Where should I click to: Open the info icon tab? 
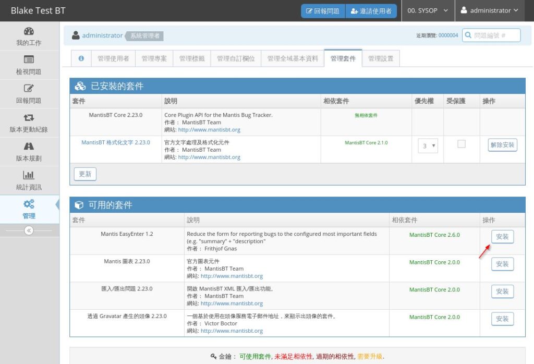pyautogui.click(x=81, y=58)
